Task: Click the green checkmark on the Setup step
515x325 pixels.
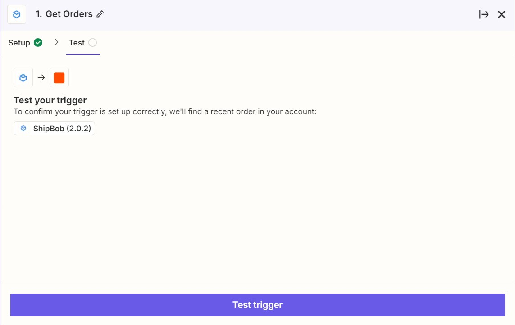Action: click(38, 42)
